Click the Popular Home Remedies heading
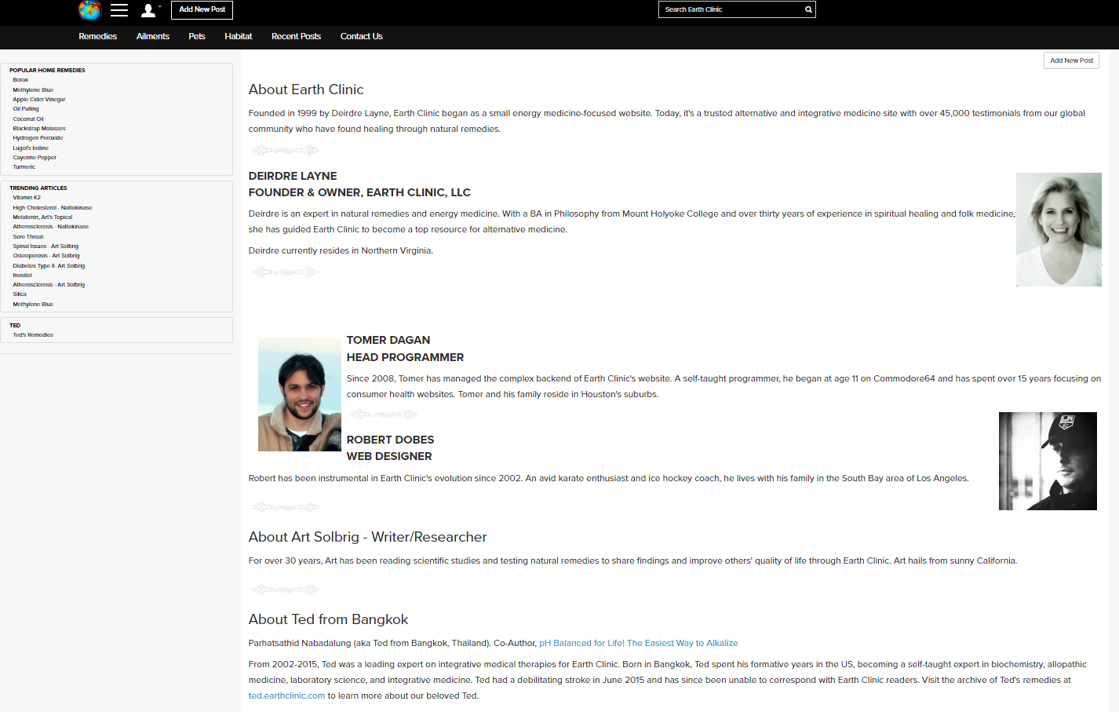Image resolution: width=1119 pixels, height=712 pixels. tap(47, 71)
